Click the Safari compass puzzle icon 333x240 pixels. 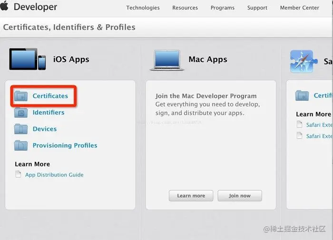click(304, 61)
